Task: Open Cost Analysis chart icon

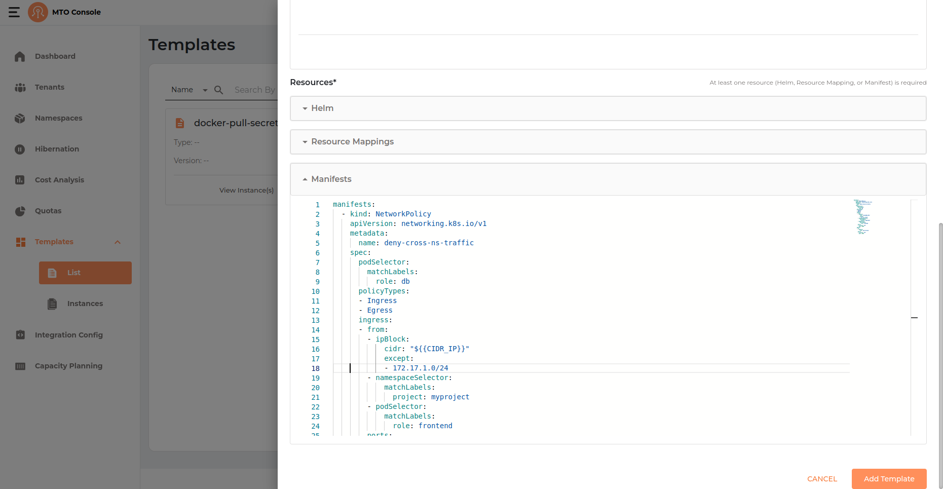Action: coord(20,180)
